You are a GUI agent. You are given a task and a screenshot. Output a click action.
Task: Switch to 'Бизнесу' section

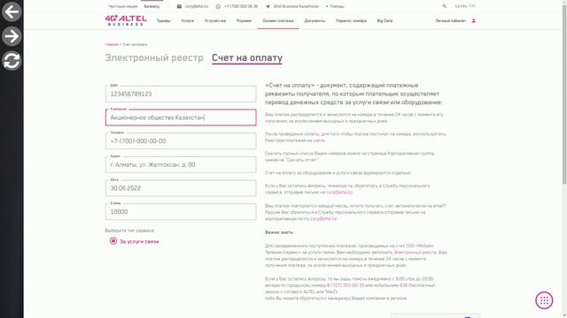pyautogui.click(x=151, y=6)
